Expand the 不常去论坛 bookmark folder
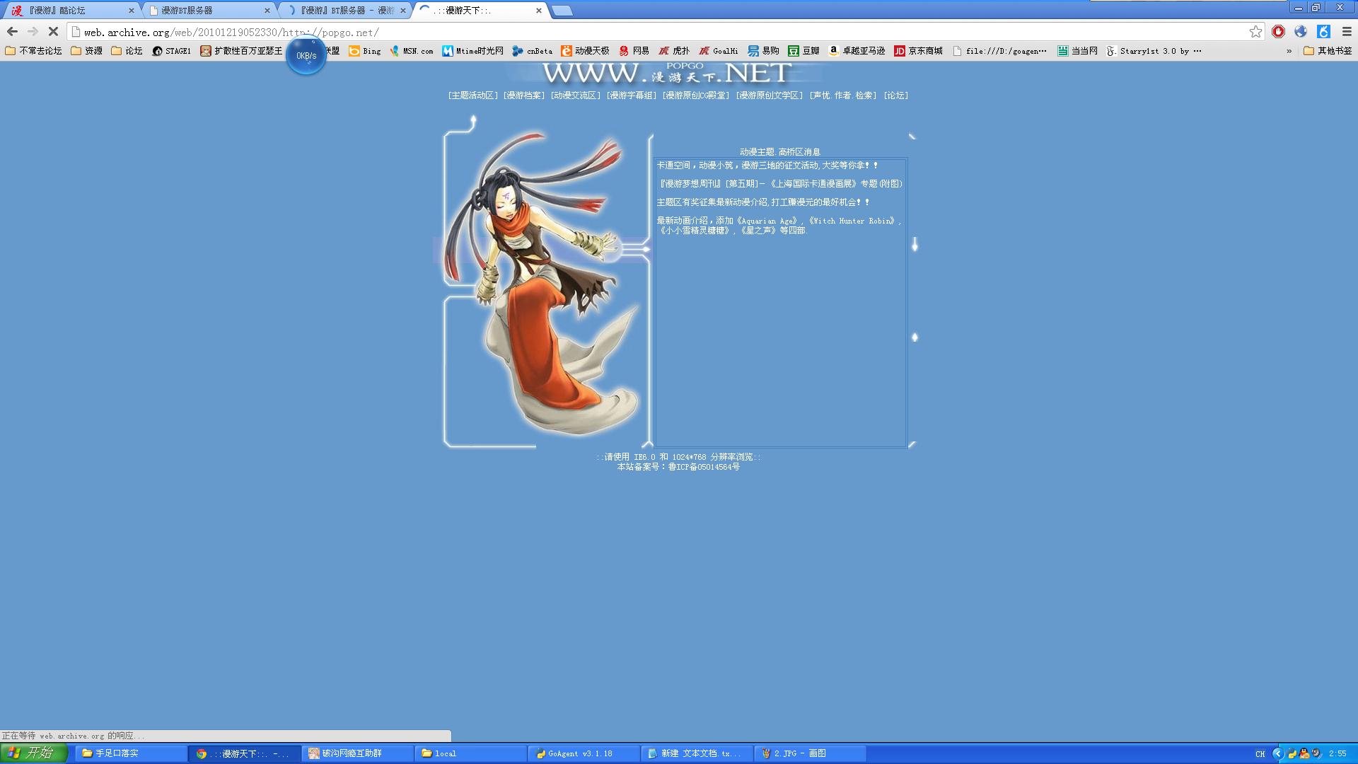The height and width of the screenshot is (764, 1358). tap(34, 51)
